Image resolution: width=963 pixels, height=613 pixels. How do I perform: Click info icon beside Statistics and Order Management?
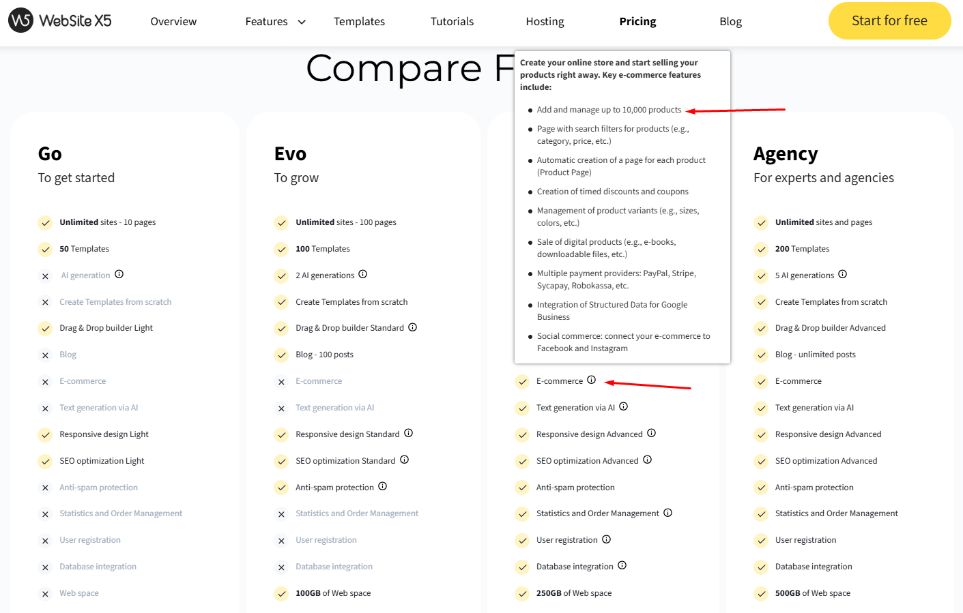click(668, 513)
